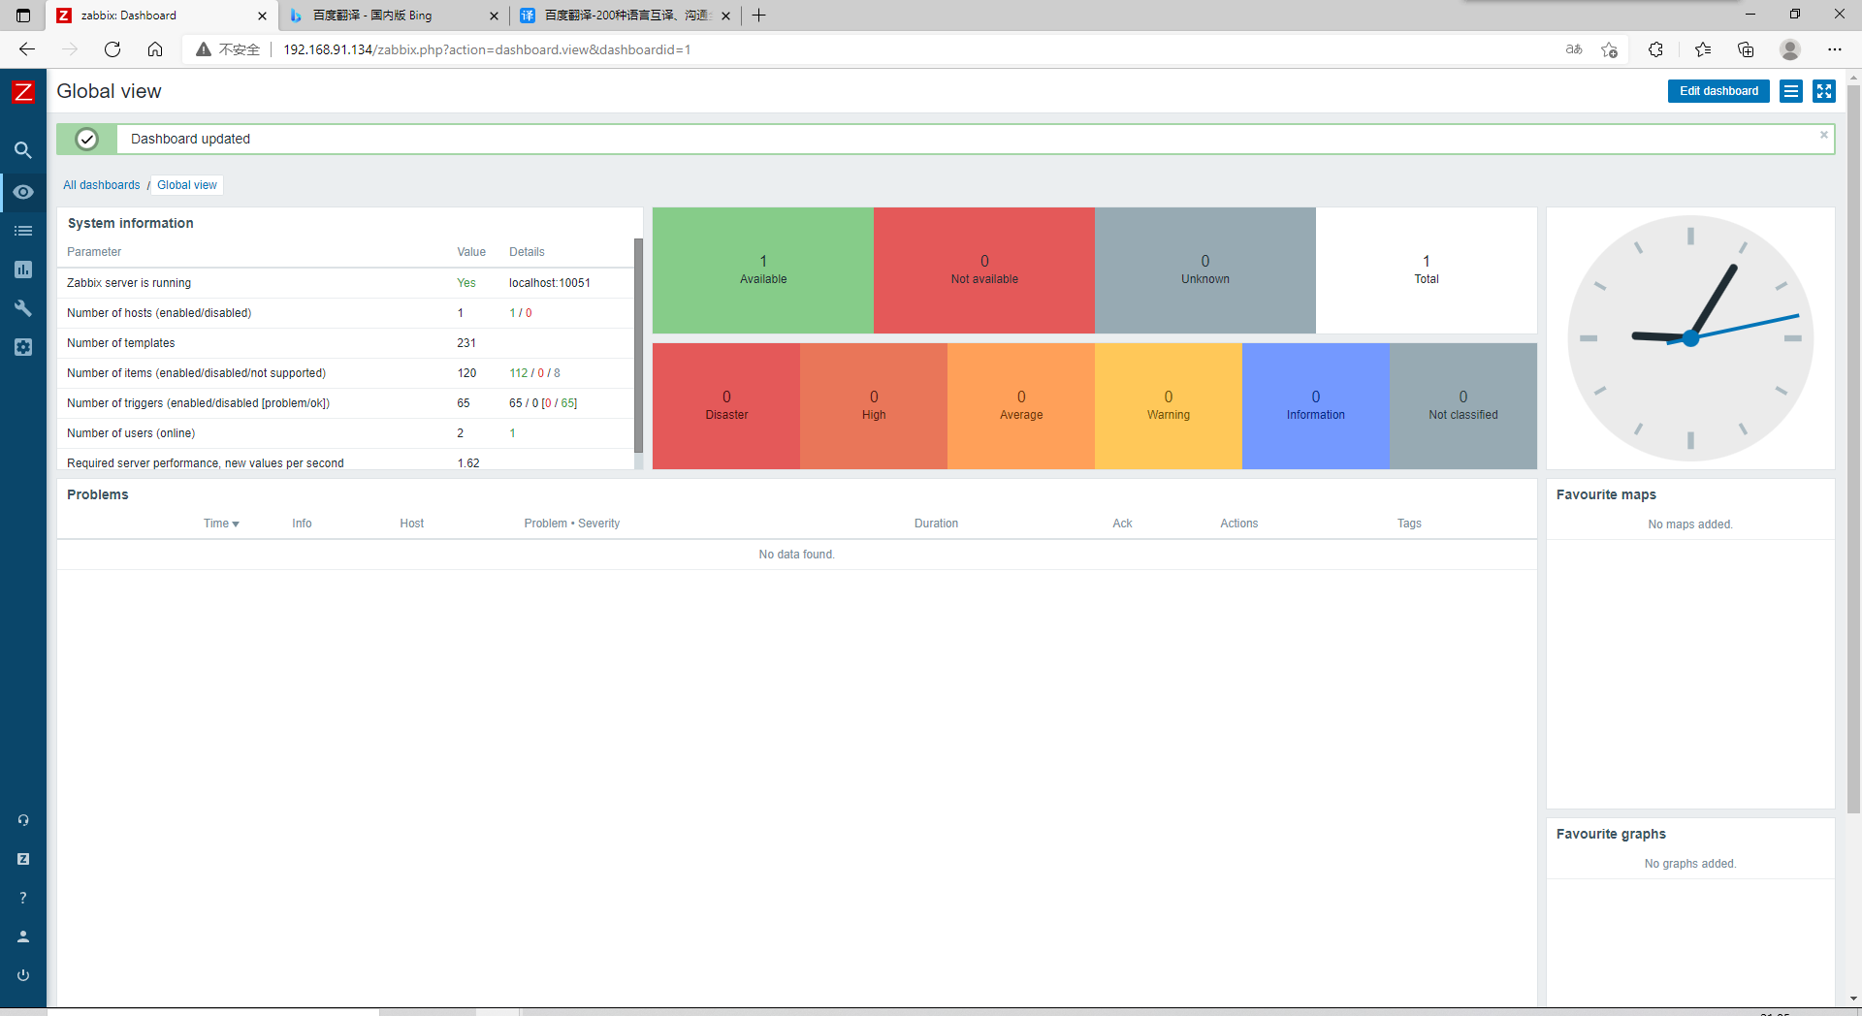Click the Average severity tile
1862x1016 pixels.
pyautogui.click(x=1021, y=406)
